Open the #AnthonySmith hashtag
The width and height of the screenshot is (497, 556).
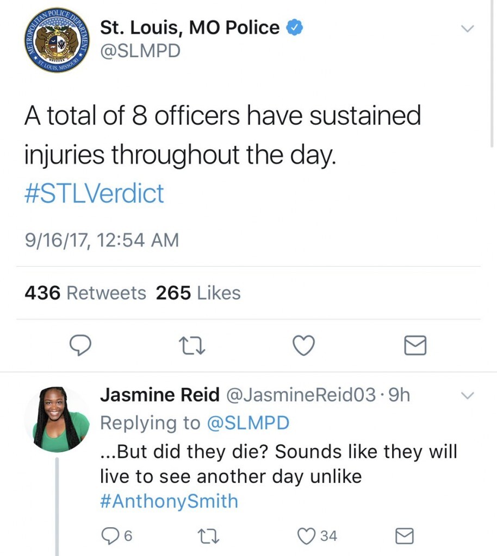click(169, 501)
